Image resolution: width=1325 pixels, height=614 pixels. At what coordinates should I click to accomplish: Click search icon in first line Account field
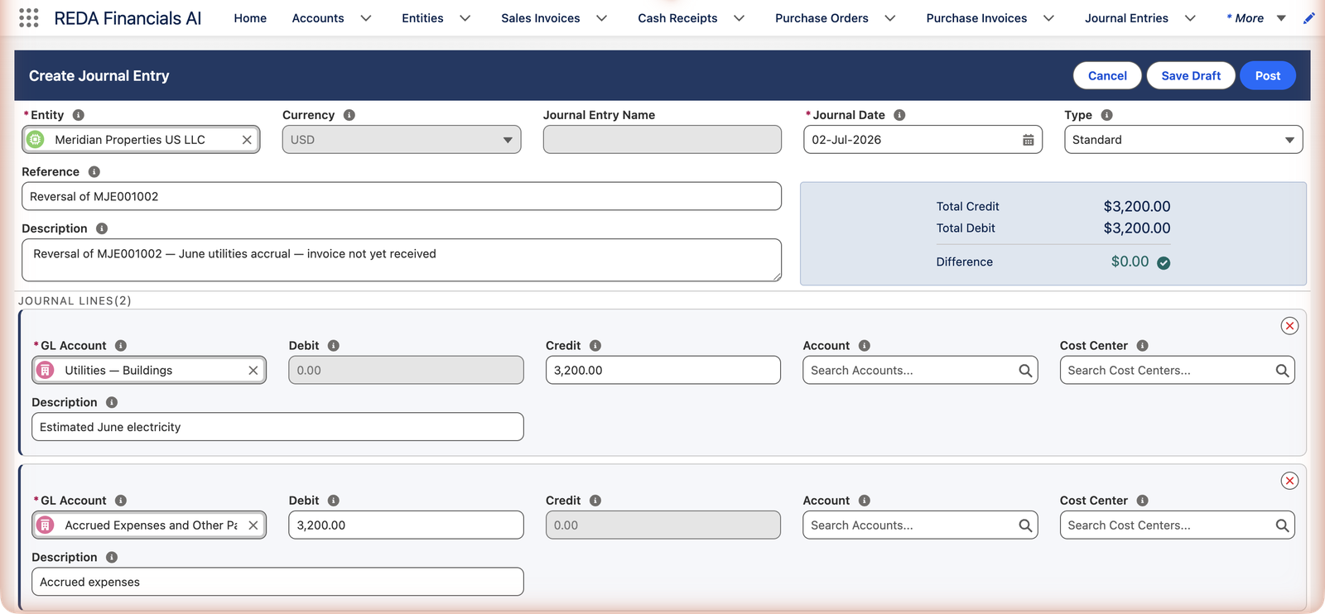coord(1025,371)
